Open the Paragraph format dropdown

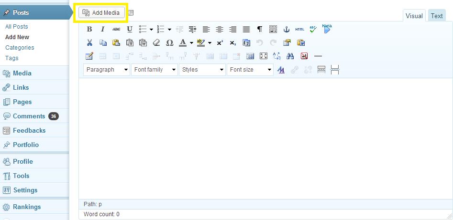coord(107,70)
